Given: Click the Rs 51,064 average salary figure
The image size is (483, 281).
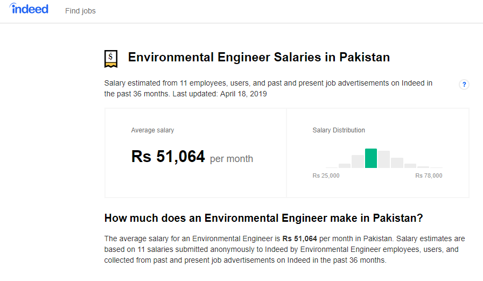Looking at the screenshot, I should [x=168, y=157].
